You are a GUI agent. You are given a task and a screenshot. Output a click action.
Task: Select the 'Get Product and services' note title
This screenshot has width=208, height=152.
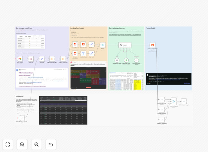[x=117, y=28]
